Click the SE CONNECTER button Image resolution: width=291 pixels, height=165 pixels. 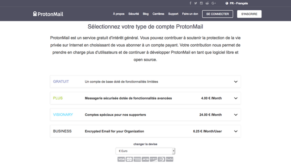[x=217, y=14]
